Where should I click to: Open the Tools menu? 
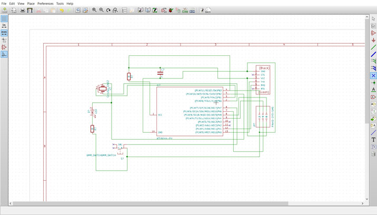pyautogui.click(x=60, y=4)
